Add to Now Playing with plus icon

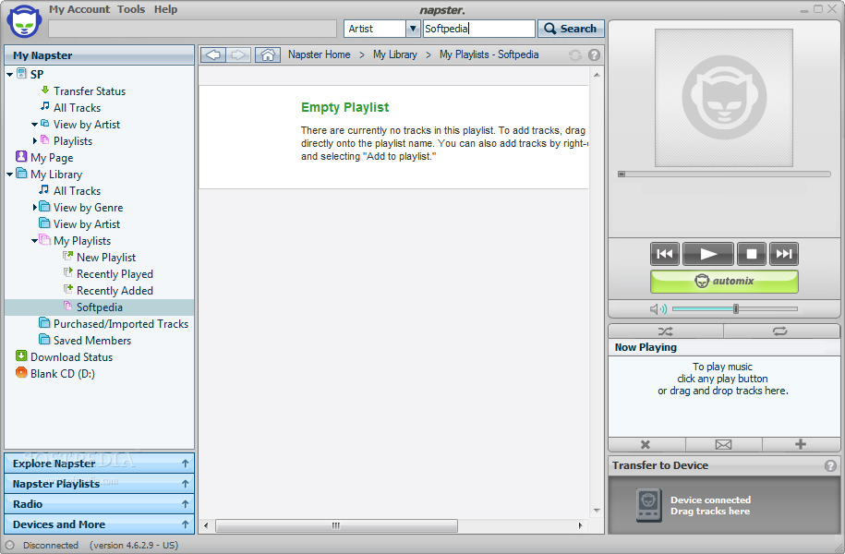pos(801,445)
